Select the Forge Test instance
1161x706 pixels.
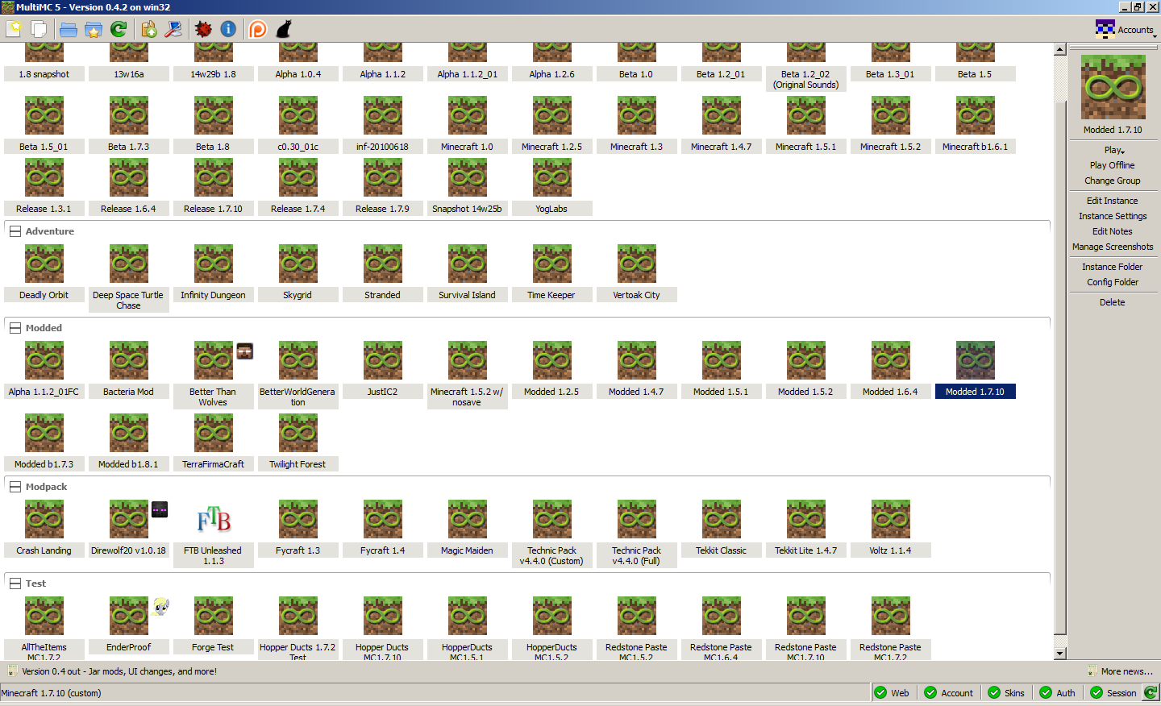click(x=214, y=625)
